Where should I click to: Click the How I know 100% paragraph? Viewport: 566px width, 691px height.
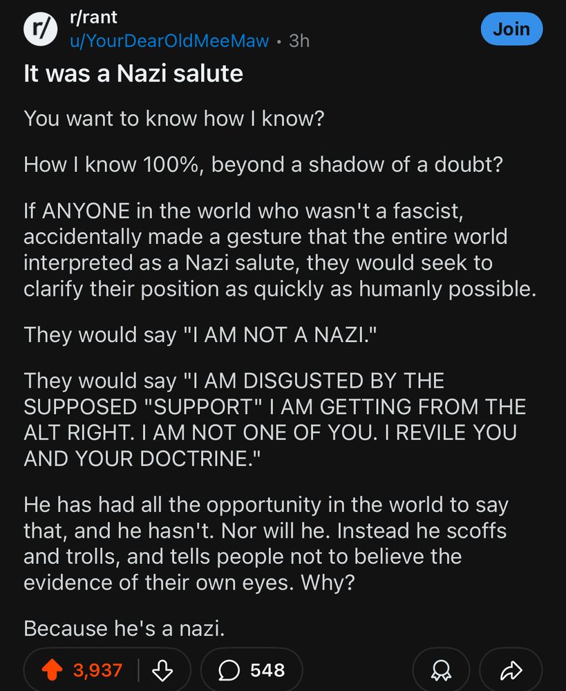[x=263, y=165]
